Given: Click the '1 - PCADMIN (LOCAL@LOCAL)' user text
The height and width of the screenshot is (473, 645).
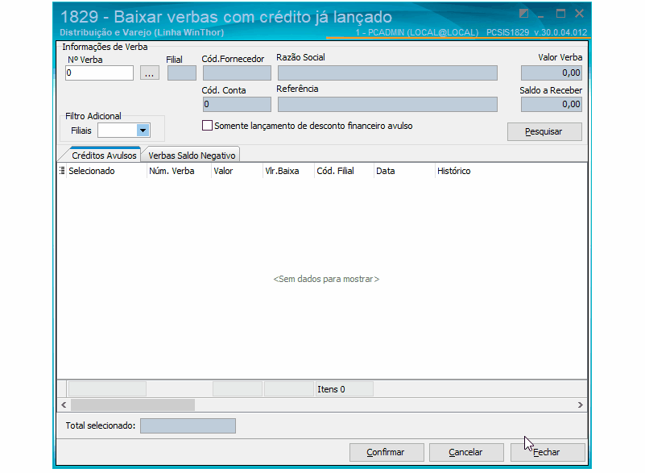Looking at the screenshot, I should (x=417, y=32).
